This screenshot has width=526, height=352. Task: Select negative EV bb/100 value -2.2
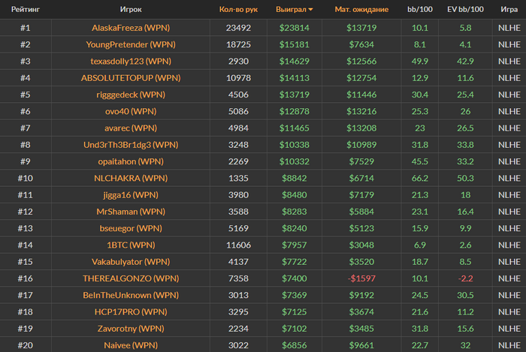[465, 278]
